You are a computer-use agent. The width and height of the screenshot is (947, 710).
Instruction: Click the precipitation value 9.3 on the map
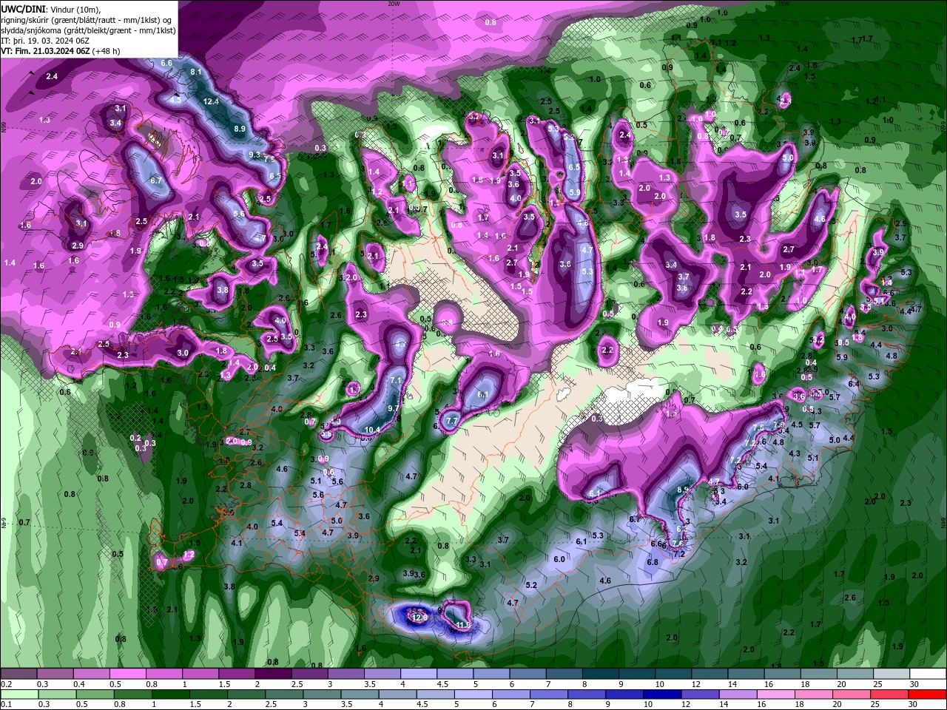click(x=255, y=155)
